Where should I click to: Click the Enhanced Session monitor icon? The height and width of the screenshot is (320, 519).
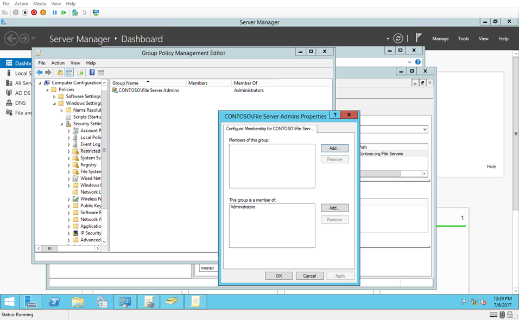click(x=96, y=12)
